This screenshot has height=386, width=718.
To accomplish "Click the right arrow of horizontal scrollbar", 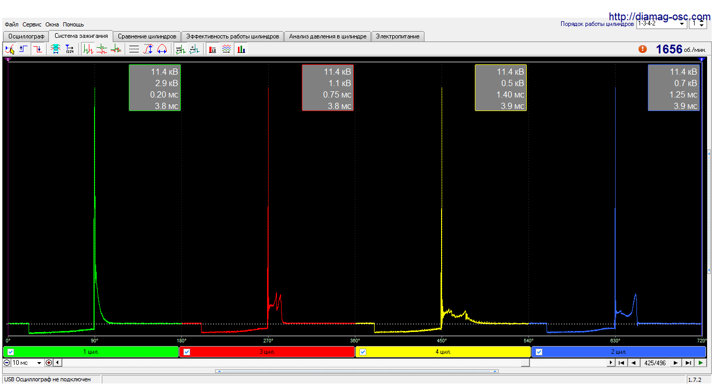I will [x=611, y=363].
